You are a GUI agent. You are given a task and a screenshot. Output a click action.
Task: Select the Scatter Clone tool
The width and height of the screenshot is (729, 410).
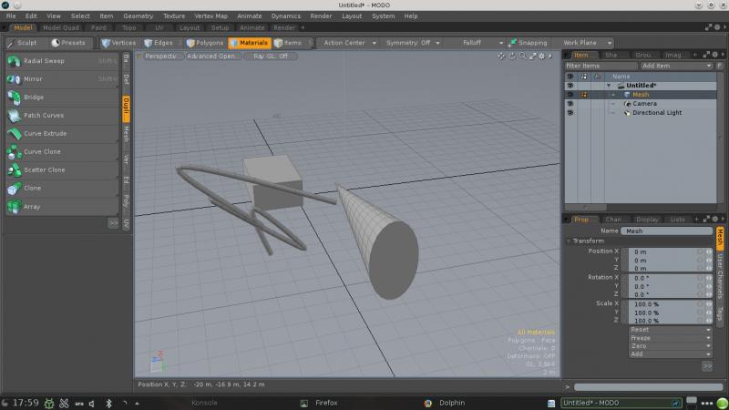pyautogui.click(x=62, y=169)
